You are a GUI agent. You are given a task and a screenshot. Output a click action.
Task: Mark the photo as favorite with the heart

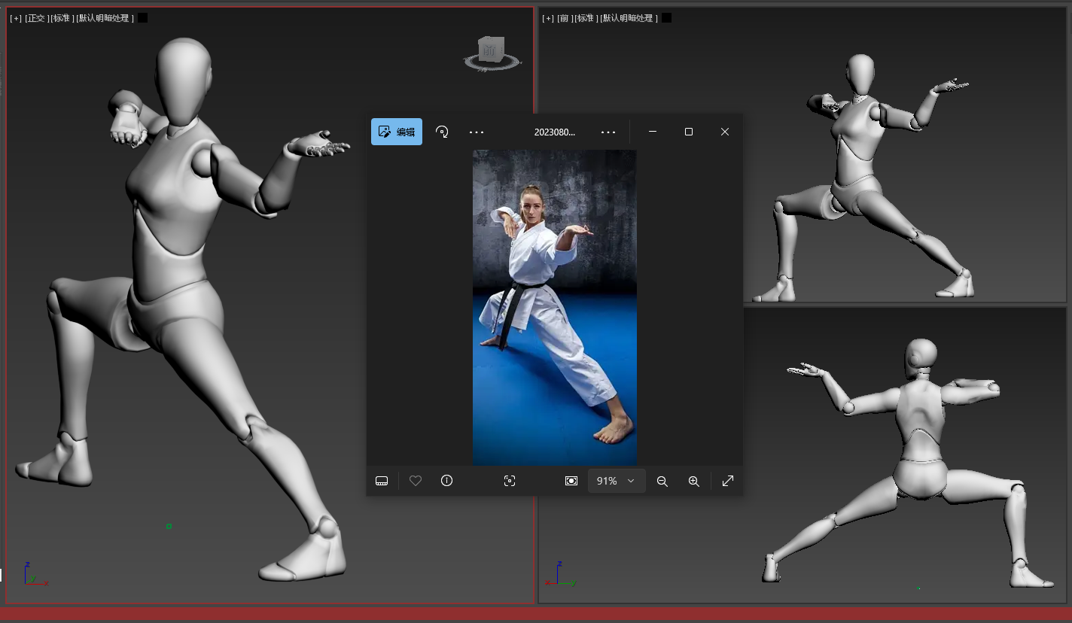click(416, 481)
